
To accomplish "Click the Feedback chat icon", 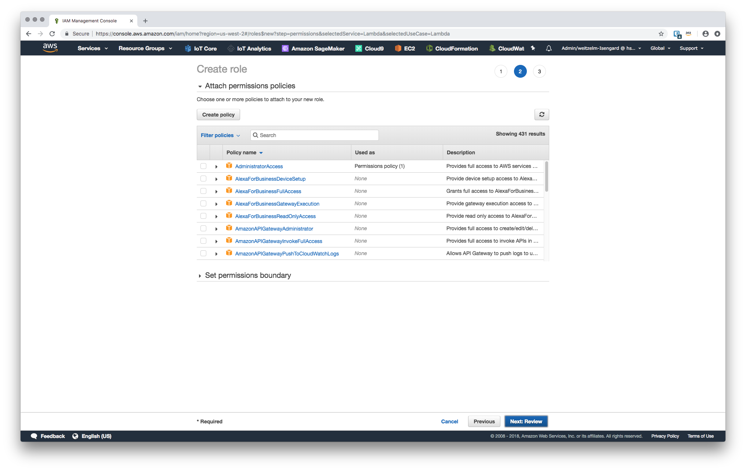I will [34, 436].
